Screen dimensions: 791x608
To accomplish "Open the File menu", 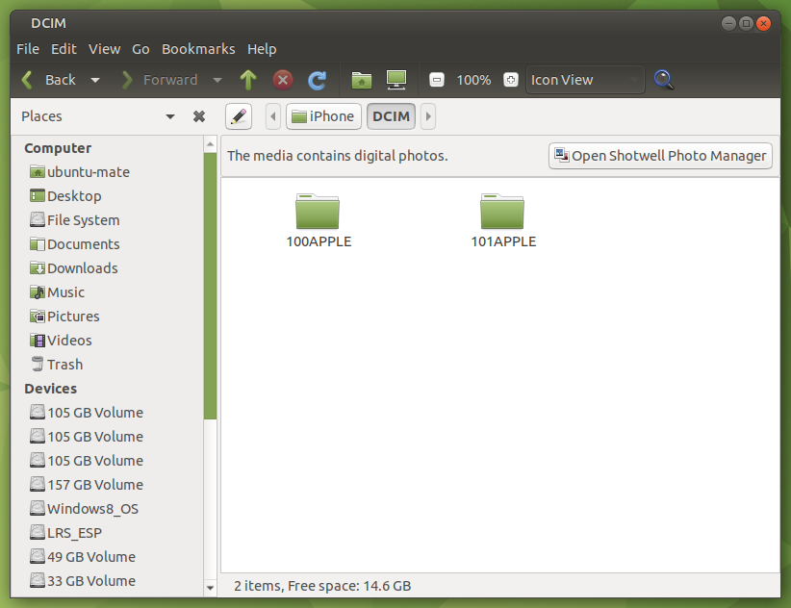I will (28, 49).
